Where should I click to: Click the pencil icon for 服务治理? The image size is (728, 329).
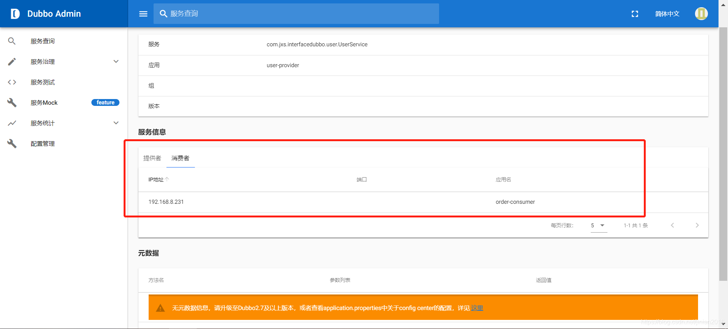12,61
